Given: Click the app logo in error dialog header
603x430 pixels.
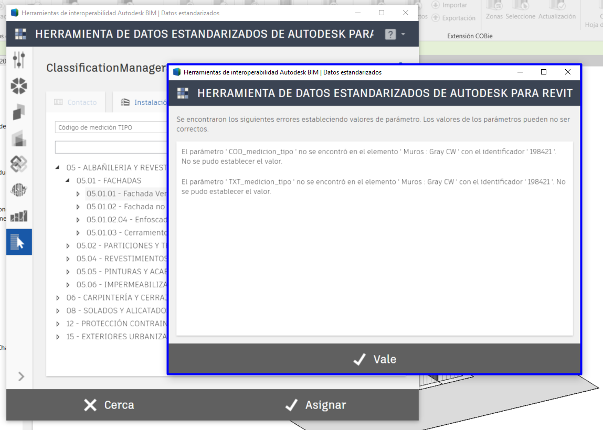Looking at the screenshot, I should 183,93.
